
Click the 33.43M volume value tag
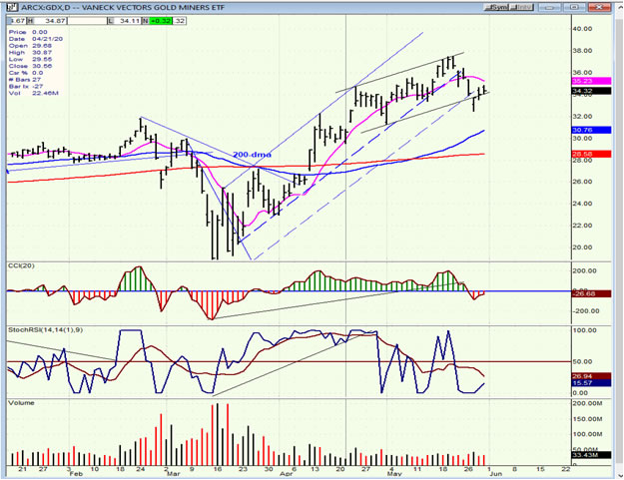pos(591,455)
